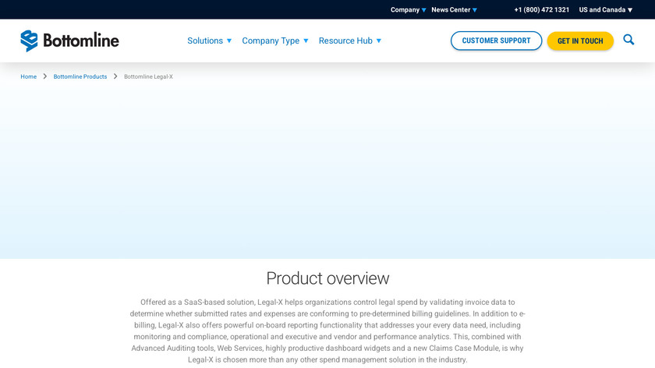Image resolution: width=655 pixels, height=368 pixels.
Task: Open the Company Type menu
Action: (271, 41)
